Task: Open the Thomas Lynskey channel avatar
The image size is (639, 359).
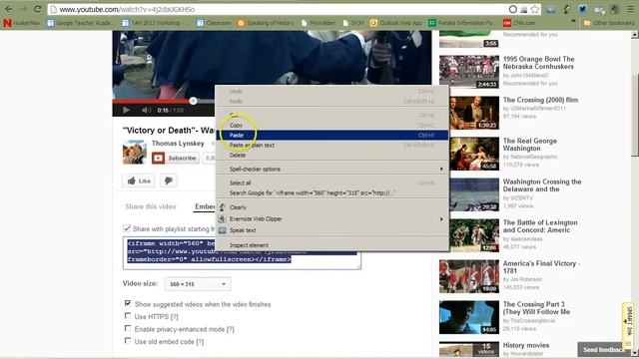Action: 135,152
